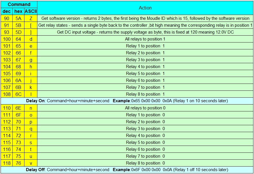Click hex value 75 cell
The width and height of the screenshot is (254, 174).
coord(18,156)
